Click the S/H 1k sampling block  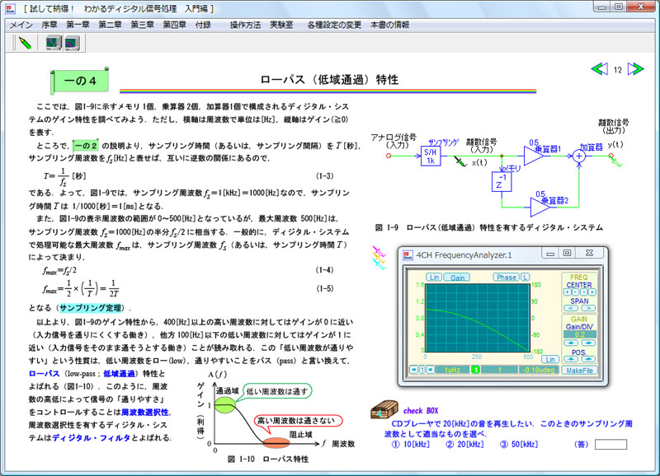click(431, 156)
